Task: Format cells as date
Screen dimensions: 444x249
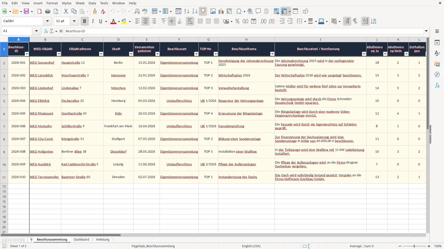Action: pyautogui.click(x=254, y=21)
